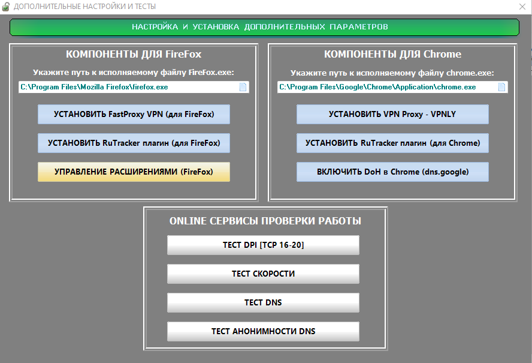The height and width of the screenshot is (363, 532).
Task: Install RuTracker плагин for FireFox
Action: [134, 143]
